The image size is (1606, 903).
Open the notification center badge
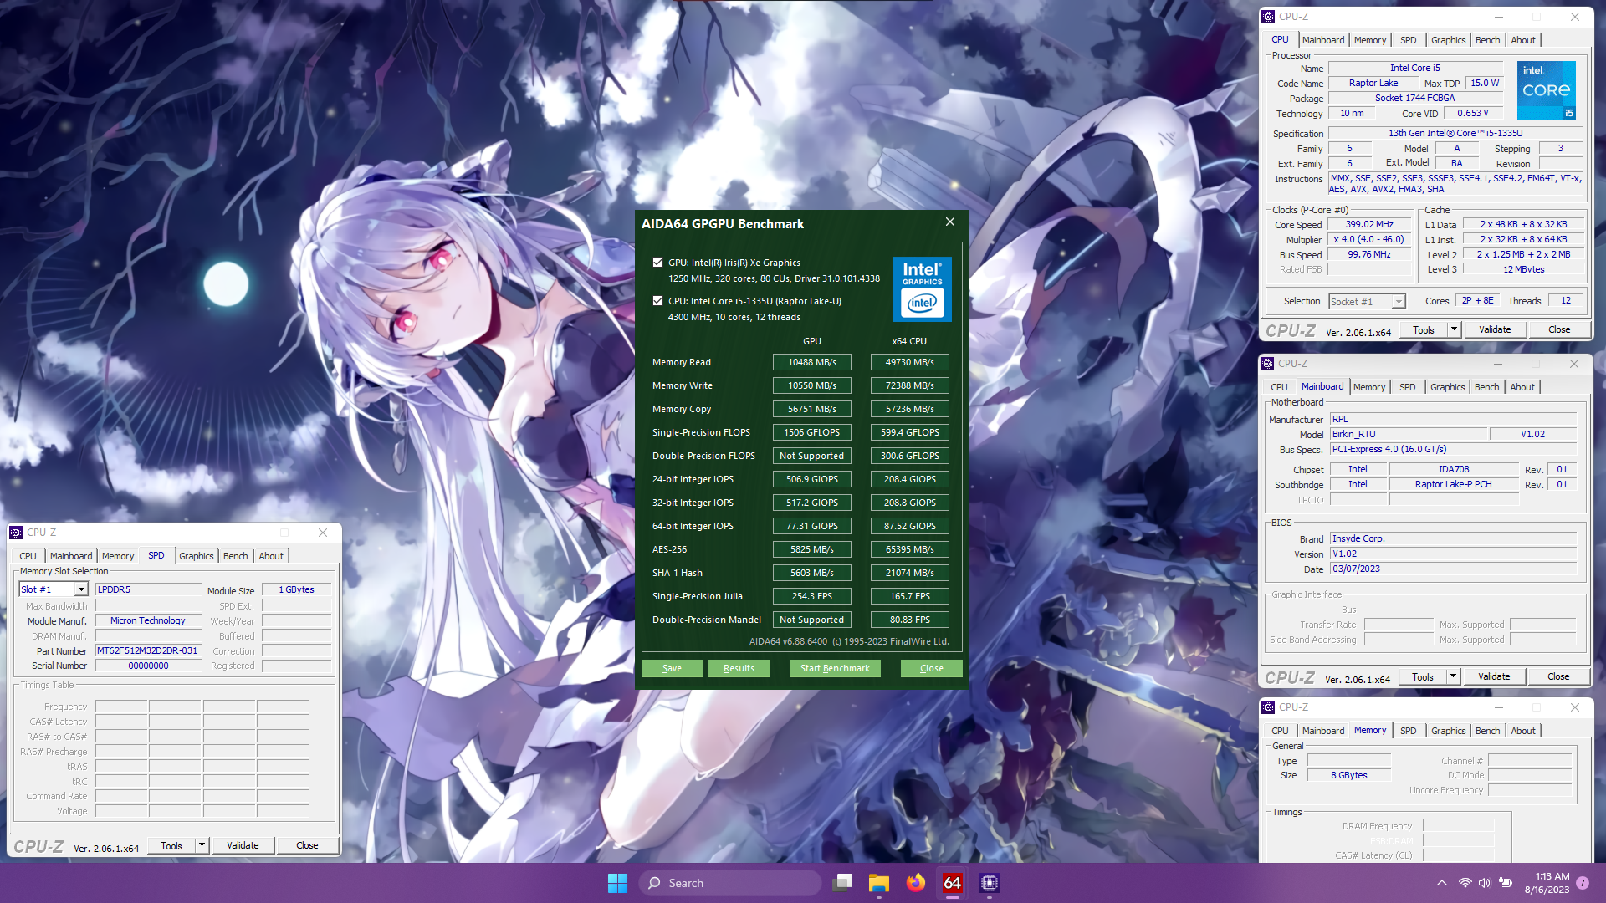(1583, 883)
